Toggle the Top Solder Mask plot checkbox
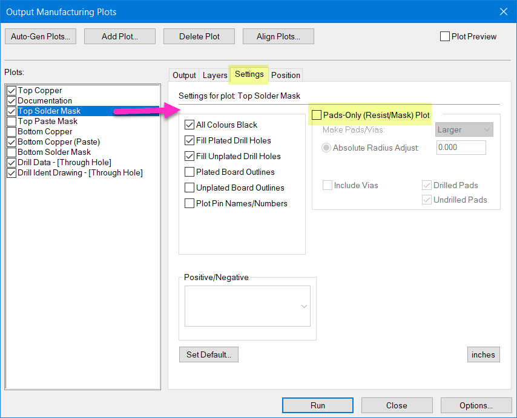Screen dimensions: 517x418 (12, 111)
